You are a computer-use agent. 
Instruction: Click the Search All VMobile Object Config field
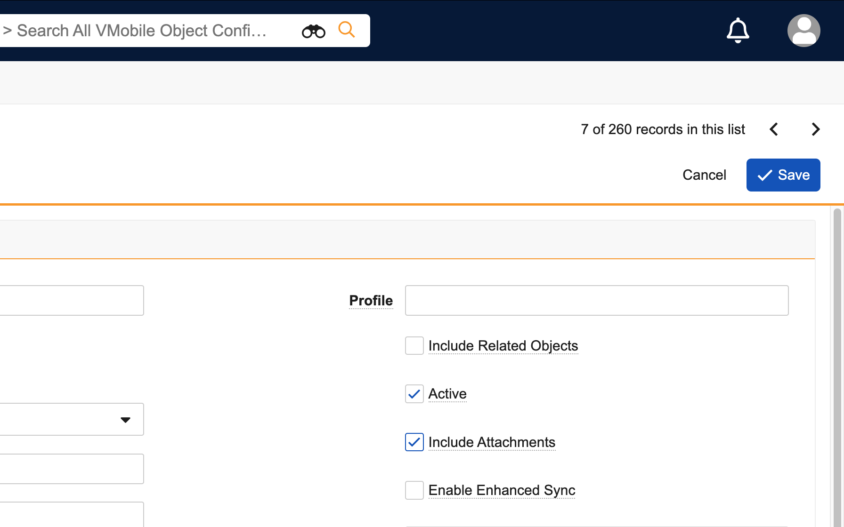(x=141, y=31)
